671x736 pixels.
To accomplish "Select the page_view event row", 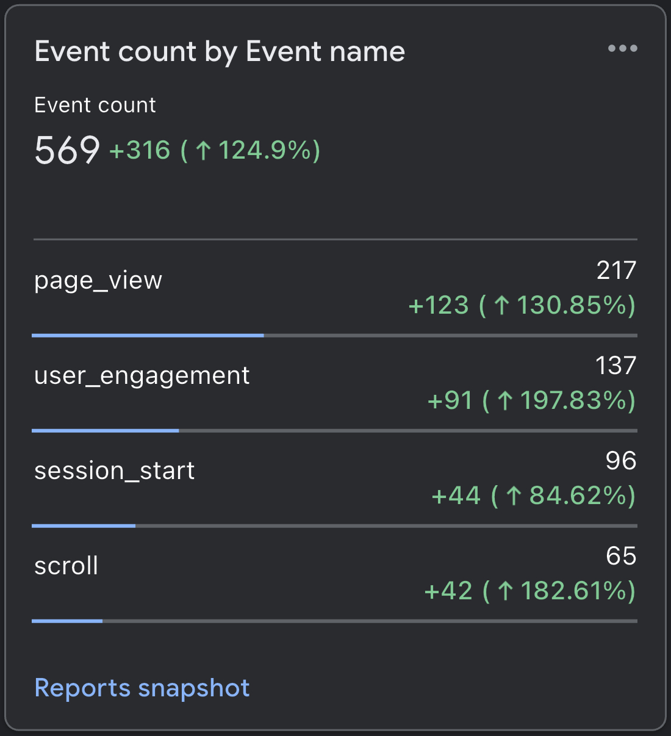I will [335, 288].
